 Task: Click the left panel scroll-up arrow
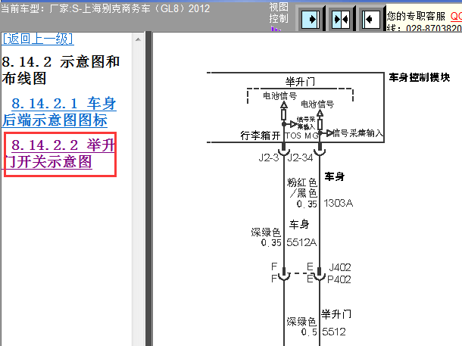[x=138, y=39]
